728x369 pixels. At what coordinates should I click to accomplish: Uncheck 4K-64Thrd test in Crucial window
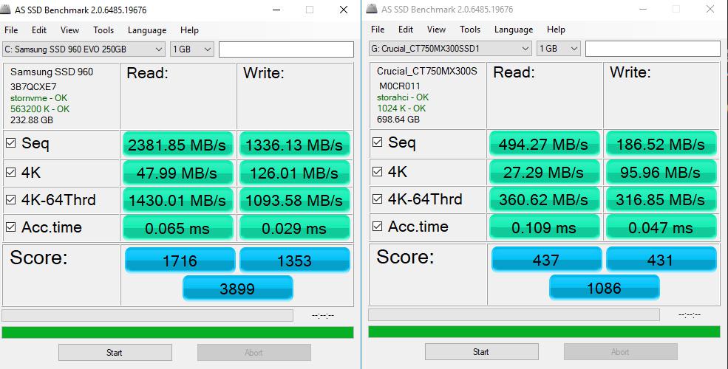(x=378, y=199)
